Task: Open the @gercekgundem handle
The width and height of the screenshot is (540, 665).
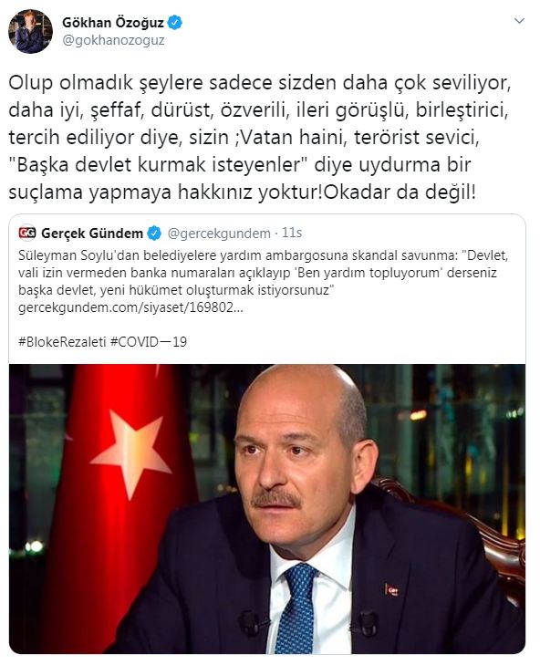Action: tap(219, 234)
